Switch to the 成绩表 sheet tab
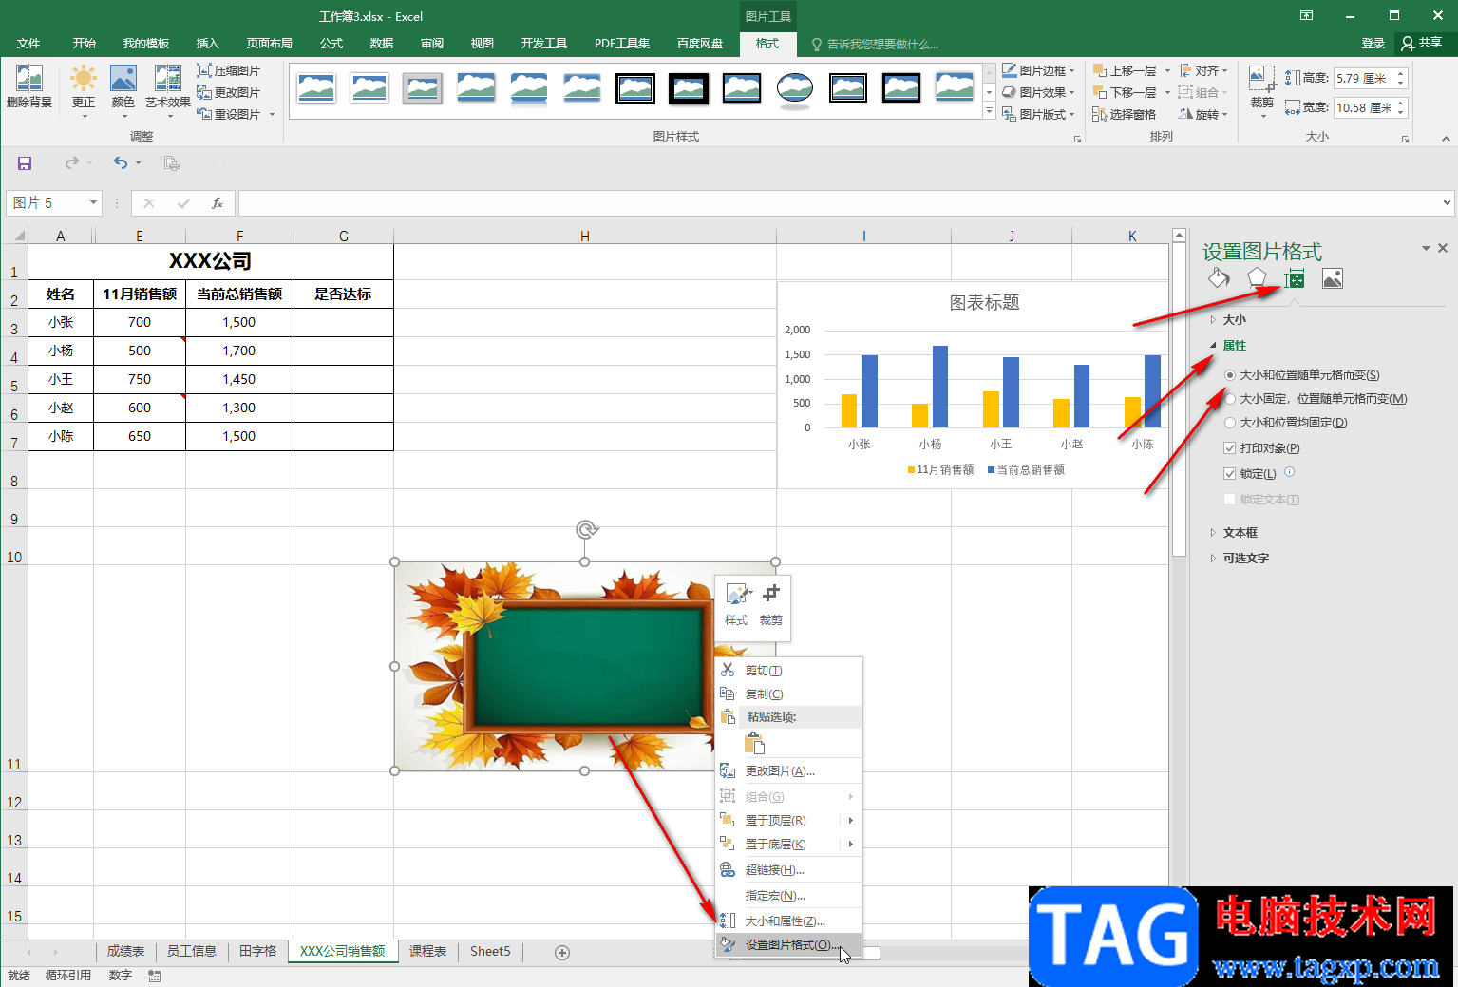 click(125, 952)
